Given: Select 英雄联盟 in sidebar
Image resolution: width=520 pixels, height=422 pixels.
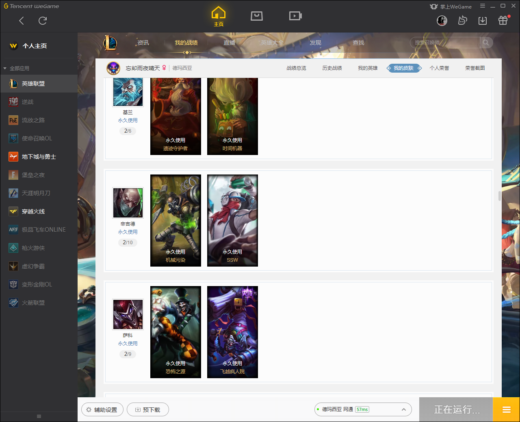Looking at the screenshot, I should (x=39, y=84).
